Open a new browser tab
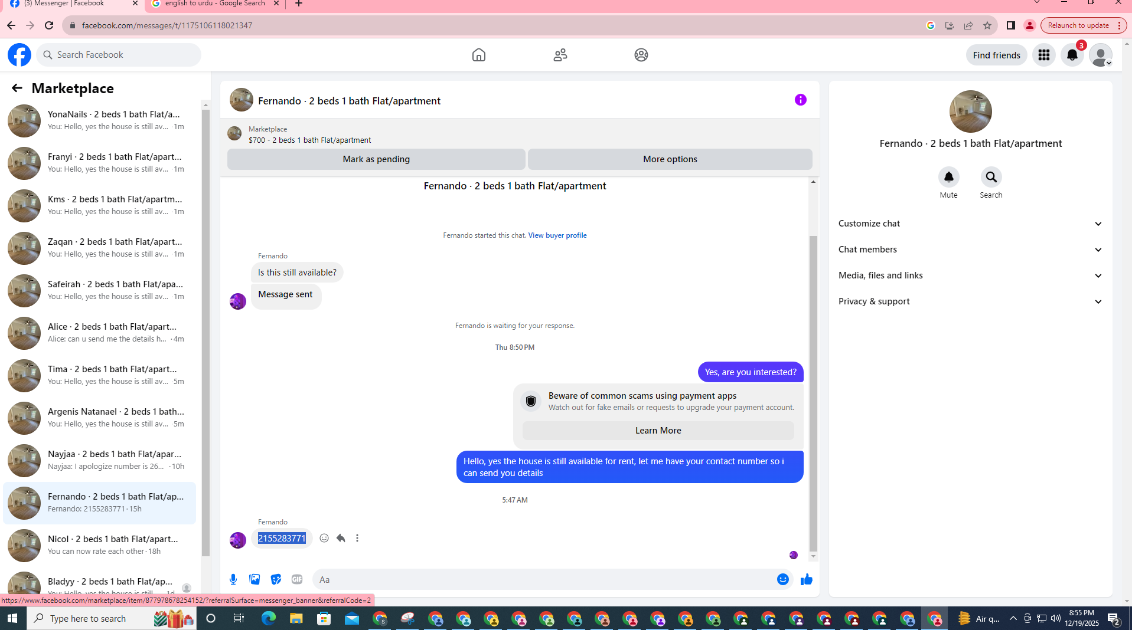This screenshot has height=630, width=1132. tap(299, 4)
